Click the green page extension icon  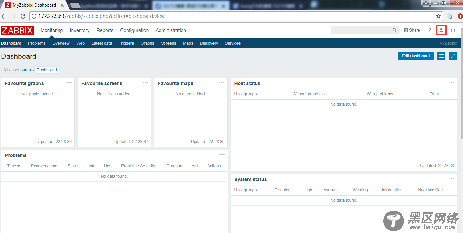(x=450, y=16)
